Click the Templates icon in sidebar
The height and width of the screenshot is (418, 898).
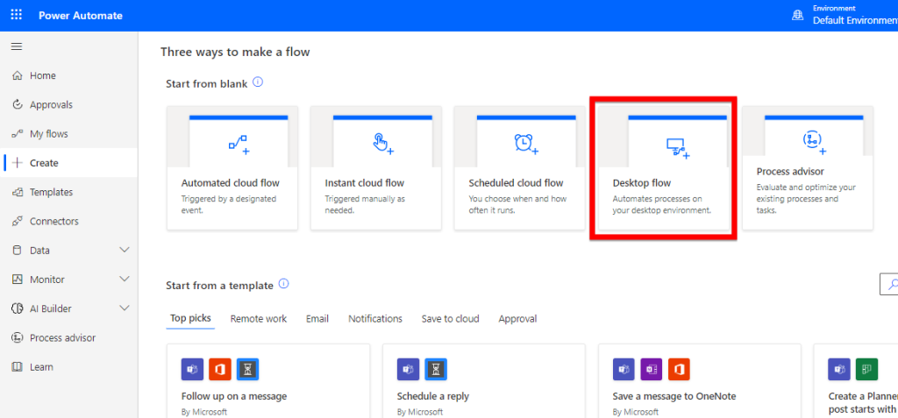tap(18, 193)
